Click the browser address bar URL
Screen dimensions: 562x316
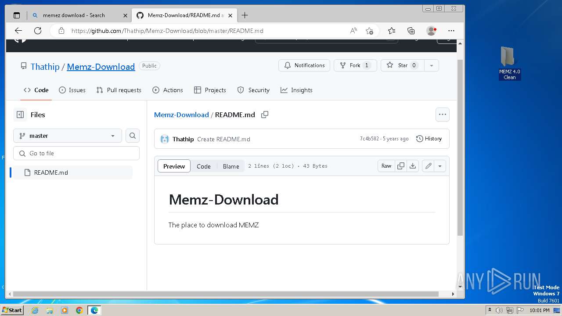click(x=167, y=31)
